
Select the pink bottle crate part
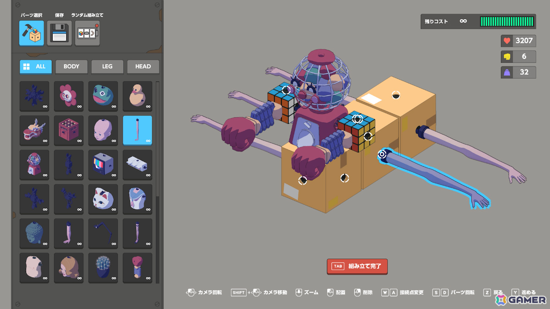coord(69,130)
